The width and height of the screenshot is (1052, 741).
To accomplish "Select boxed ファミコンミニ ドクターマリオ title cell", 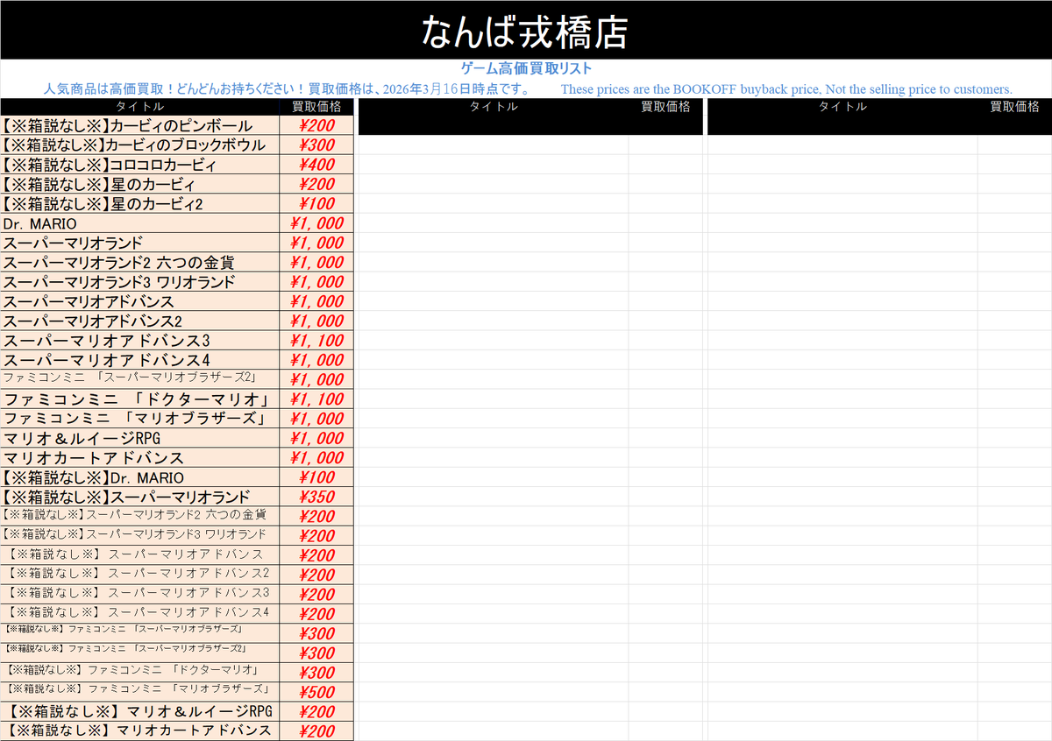I will pyautogui.click(x=140, y=399).
